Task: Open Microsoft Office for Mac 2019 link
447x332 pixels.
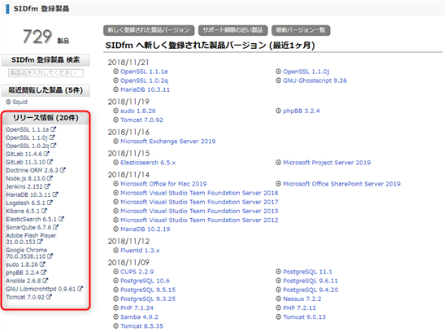Action: click(x=163, y=184)
